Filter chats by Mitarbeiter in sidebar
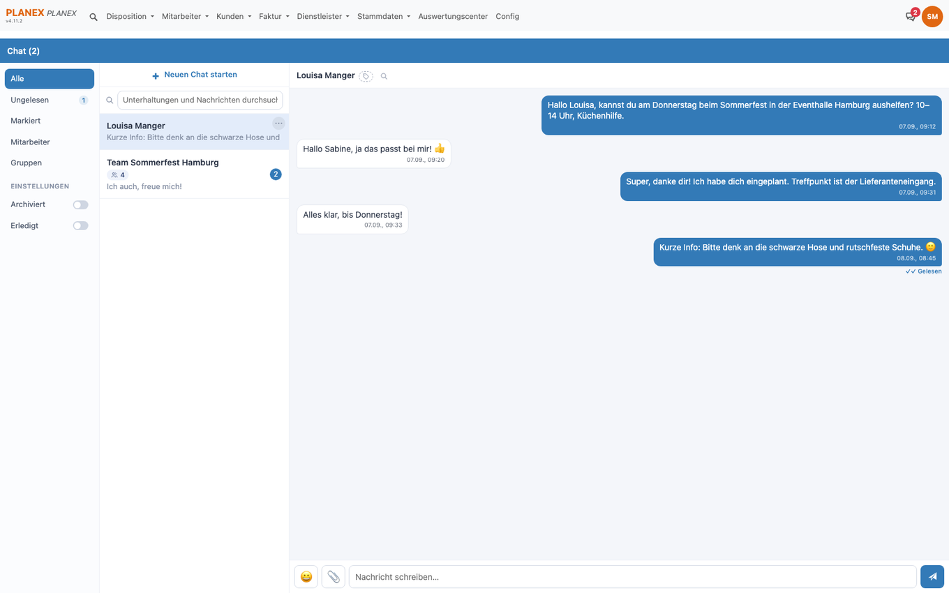Screen dimensions: 949x593 (x=50, y=142)
